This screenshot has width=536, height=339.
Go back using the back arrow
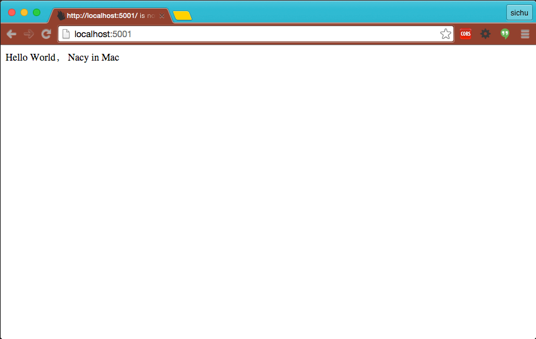coord(11,34)
